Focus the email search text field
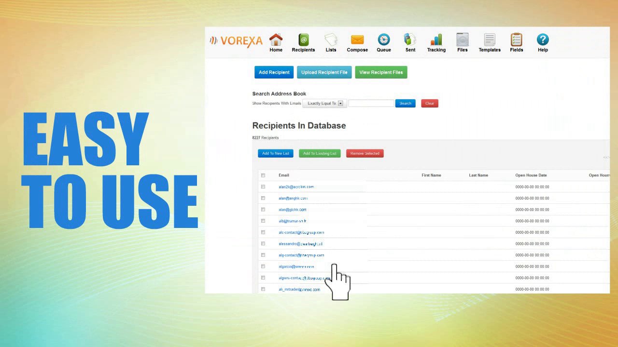 [x=371, y=103]
